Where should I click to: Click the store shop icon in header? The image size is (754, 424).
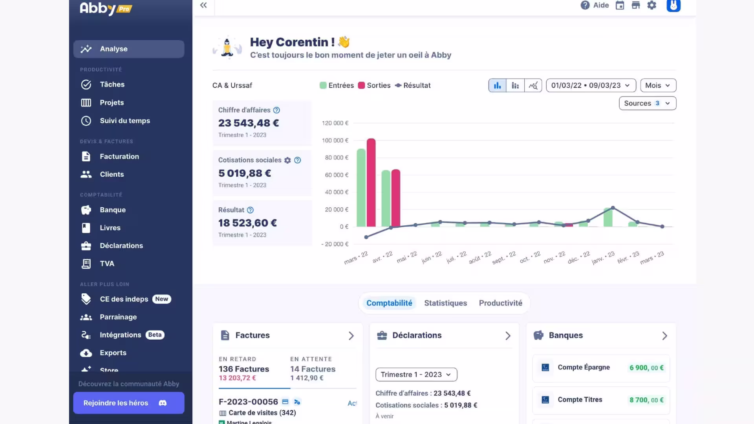[635, 5]
